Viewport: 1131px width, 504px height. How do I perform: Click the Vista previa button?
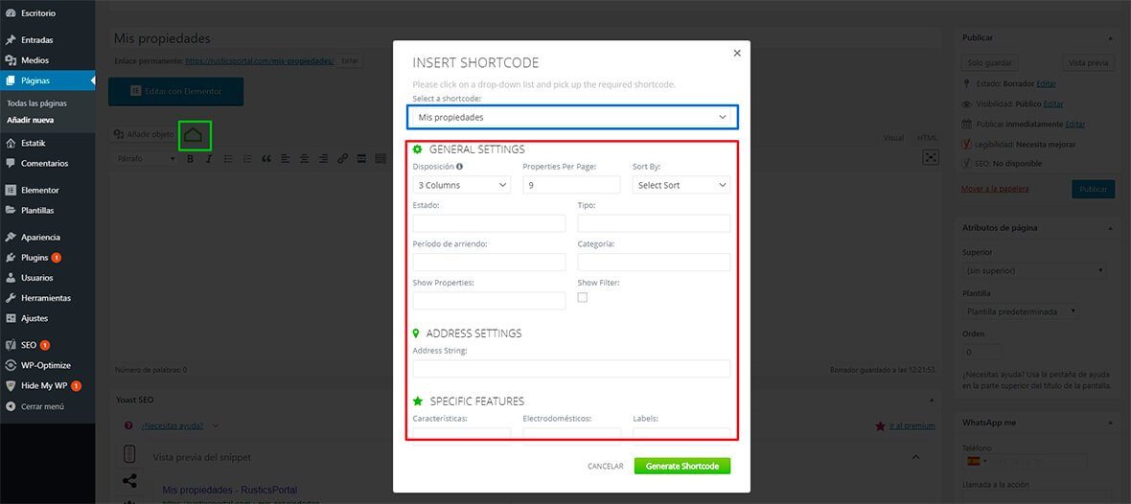[1088, 62]
